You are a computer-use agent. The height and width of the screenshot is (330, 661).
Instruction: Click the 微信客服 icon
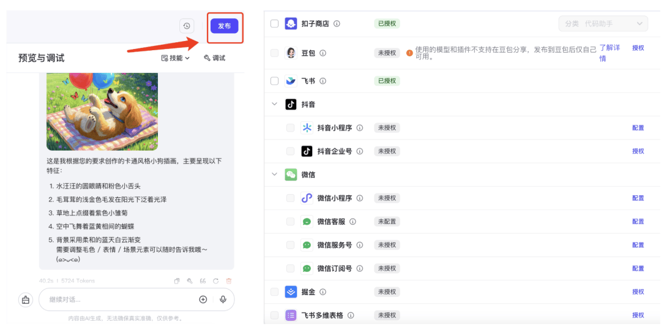(307, 221)
